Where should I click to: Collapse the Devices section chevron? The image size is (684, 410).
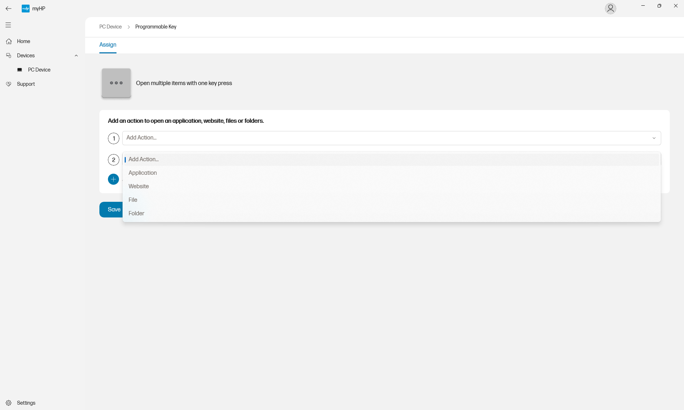click(x=76, y=56)
